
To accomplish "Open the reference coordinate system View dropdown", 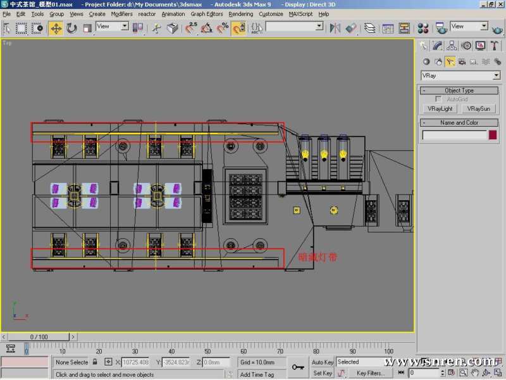I will tap(113, 27).
